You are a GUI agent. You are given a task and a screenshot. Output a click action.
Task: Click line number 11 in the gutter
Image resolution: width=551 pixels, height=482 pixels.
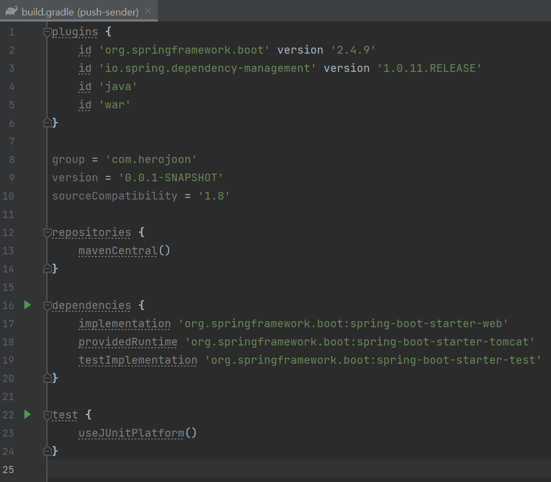pos(8,214)
